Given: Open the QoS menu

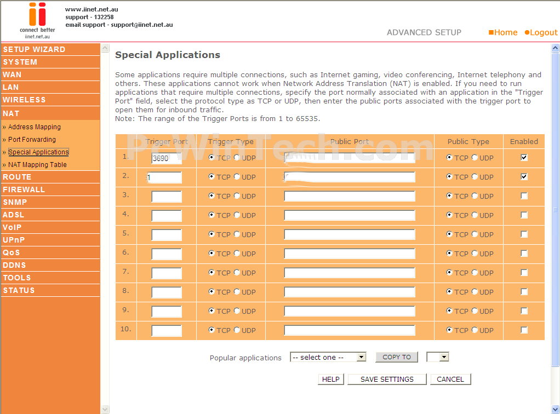Looking at the screenshot, I should [50, 252].
